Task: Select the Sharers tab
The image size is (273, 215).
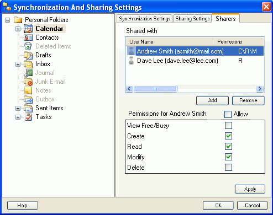Action: [225, 18]
